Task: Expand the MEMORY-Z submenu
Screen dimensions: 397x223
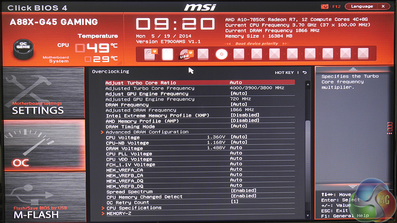Action: coord(119,214)
